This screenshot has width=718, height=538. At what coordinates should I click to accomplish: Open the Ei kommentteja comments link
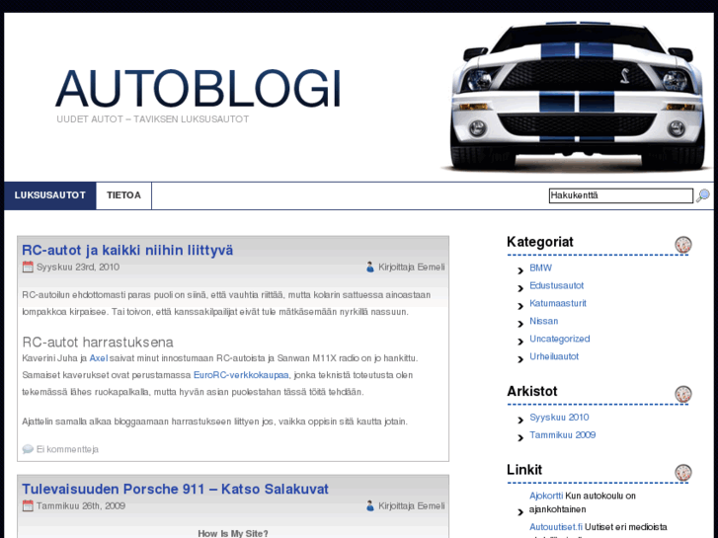67,449
